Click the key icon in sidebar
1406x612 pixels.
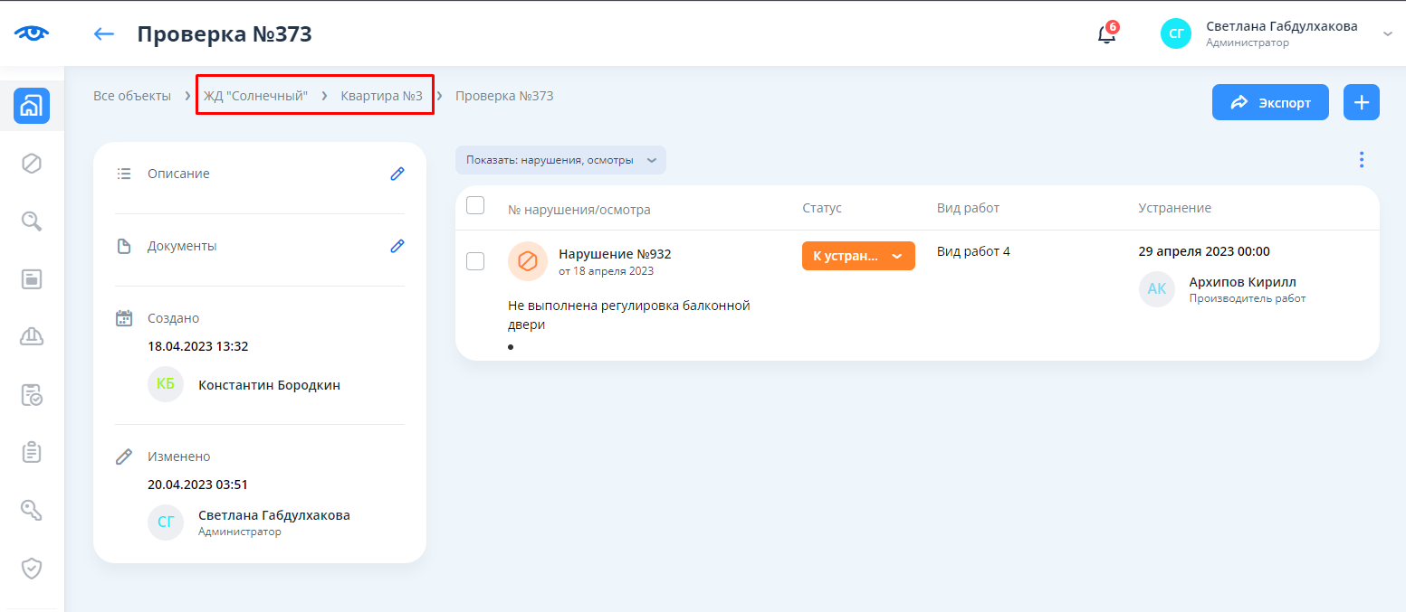click(32, 510)
